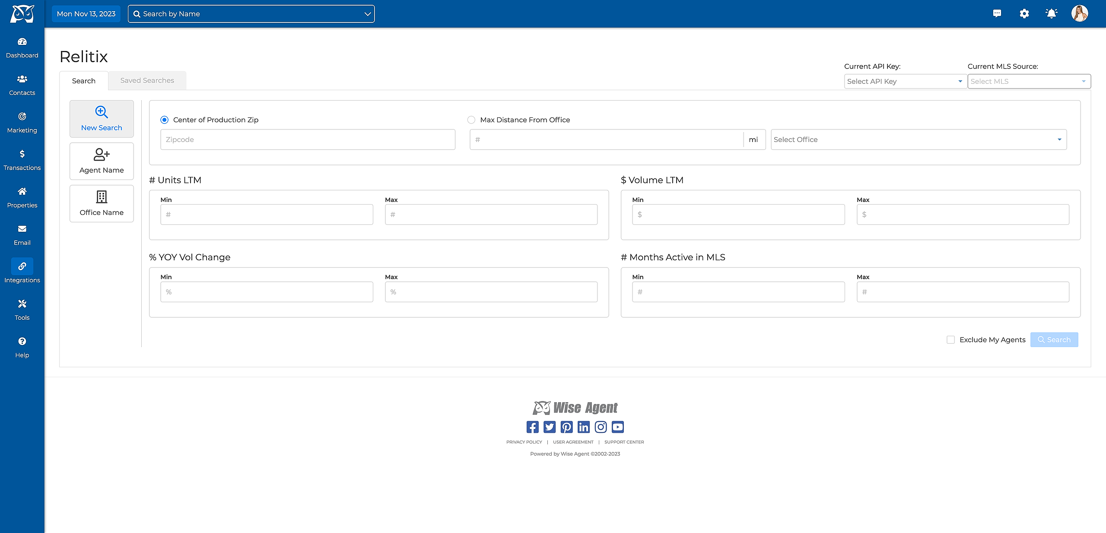Click the date button Mon Nov 13, 2023
The width and height of the screenshot is (1106, 533).
(86, 14)
